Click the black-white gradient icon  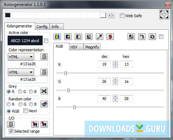pyautogui.click(x=78, y=37)
